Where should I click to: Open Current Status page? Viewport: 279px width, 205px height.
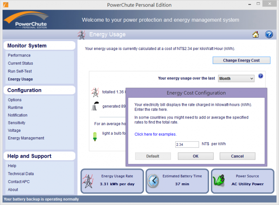click(20, 63)
